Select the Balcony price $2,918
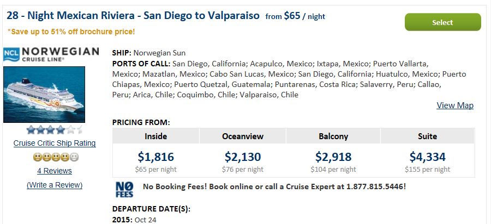This screenshot has height=224, width=491. click(333, 157)
